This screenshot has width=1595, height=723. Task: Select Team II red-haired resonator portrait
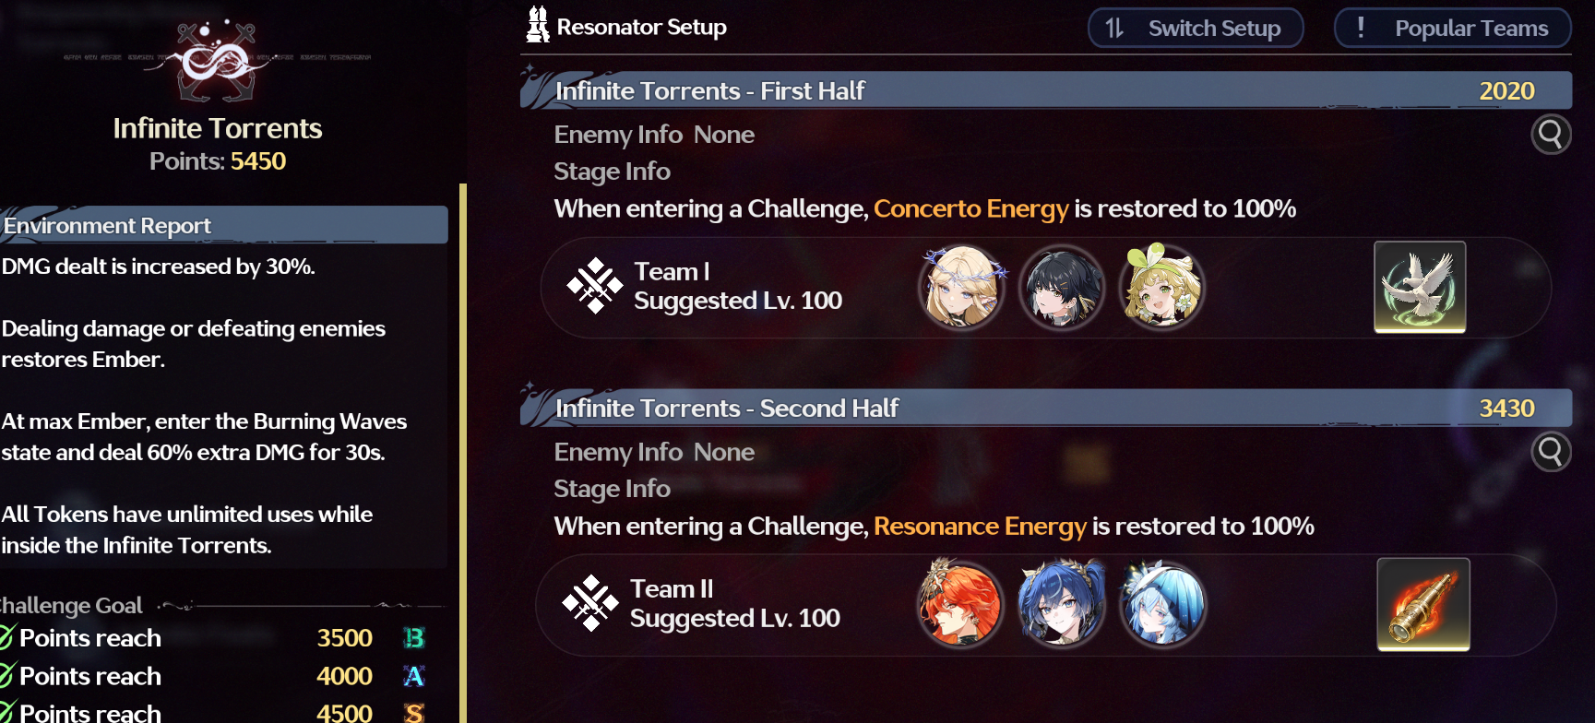[x=960, y=604]
